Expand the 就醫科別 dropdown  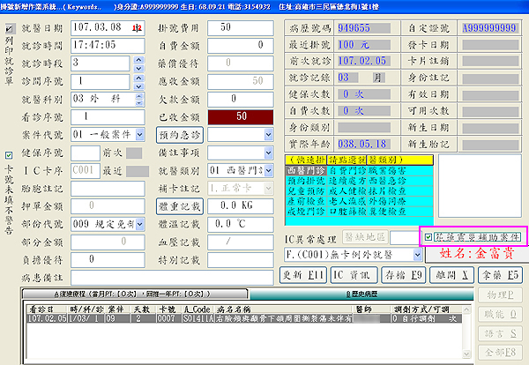[x=138, y=98]
